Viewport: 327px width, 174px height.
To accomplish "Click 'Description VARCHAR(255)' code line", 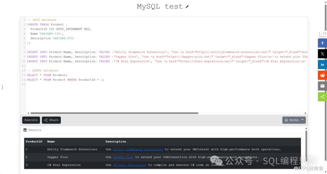I will pyautogui.click(x=52, y=38).
